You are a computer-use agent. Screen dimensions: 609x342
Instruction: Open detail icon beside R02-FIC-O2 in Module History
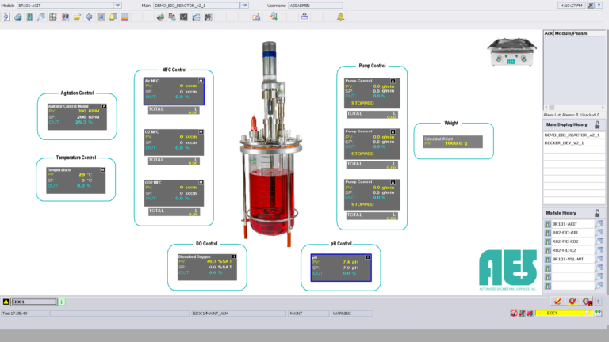click(x=599, y=250)
